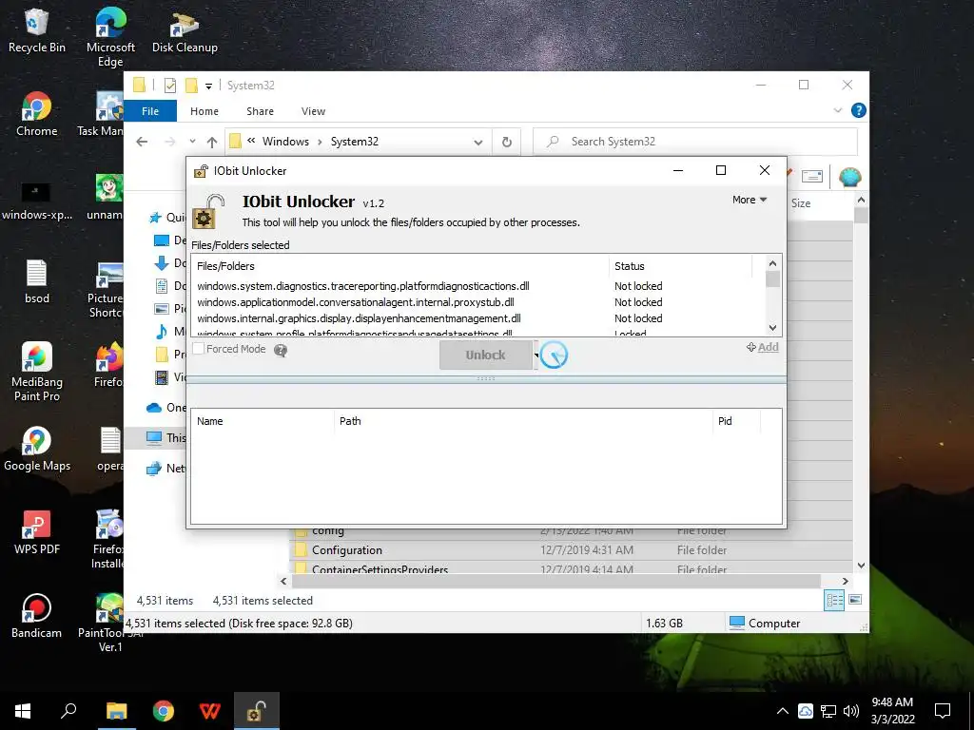974x730 pixels.
Task: Switch to the View ribbon tab
Action: point(313,111)
